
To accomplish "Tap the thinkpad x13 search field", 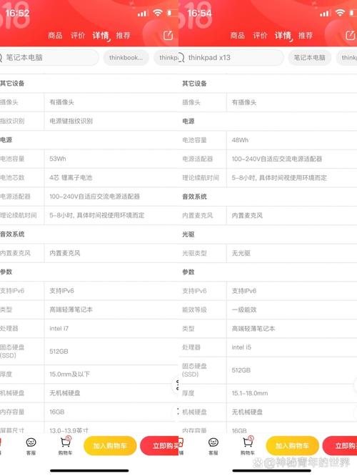I will pos(231,57).
